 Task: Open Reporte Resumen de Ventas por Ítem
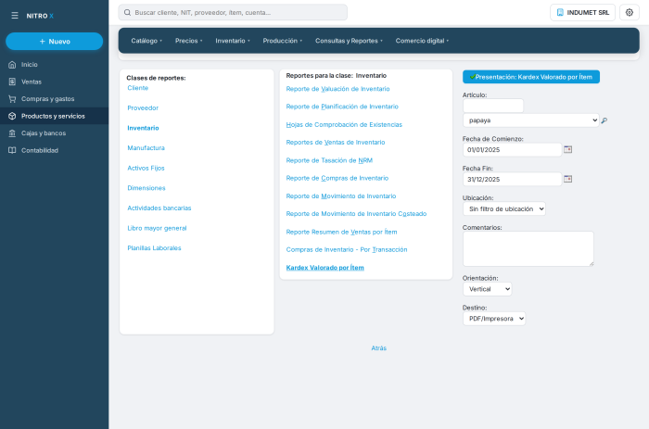click(341, 232)
